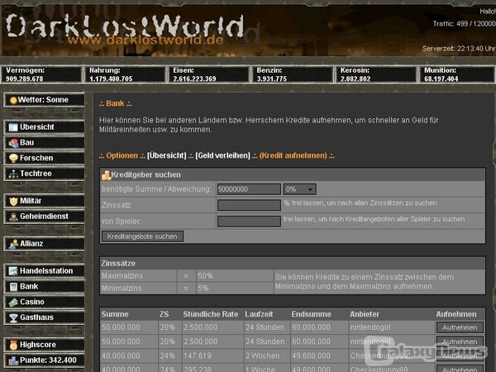Open the [Übersicht] bank options link
This screenshot has height=372, width=496.
tap(167, 155)
